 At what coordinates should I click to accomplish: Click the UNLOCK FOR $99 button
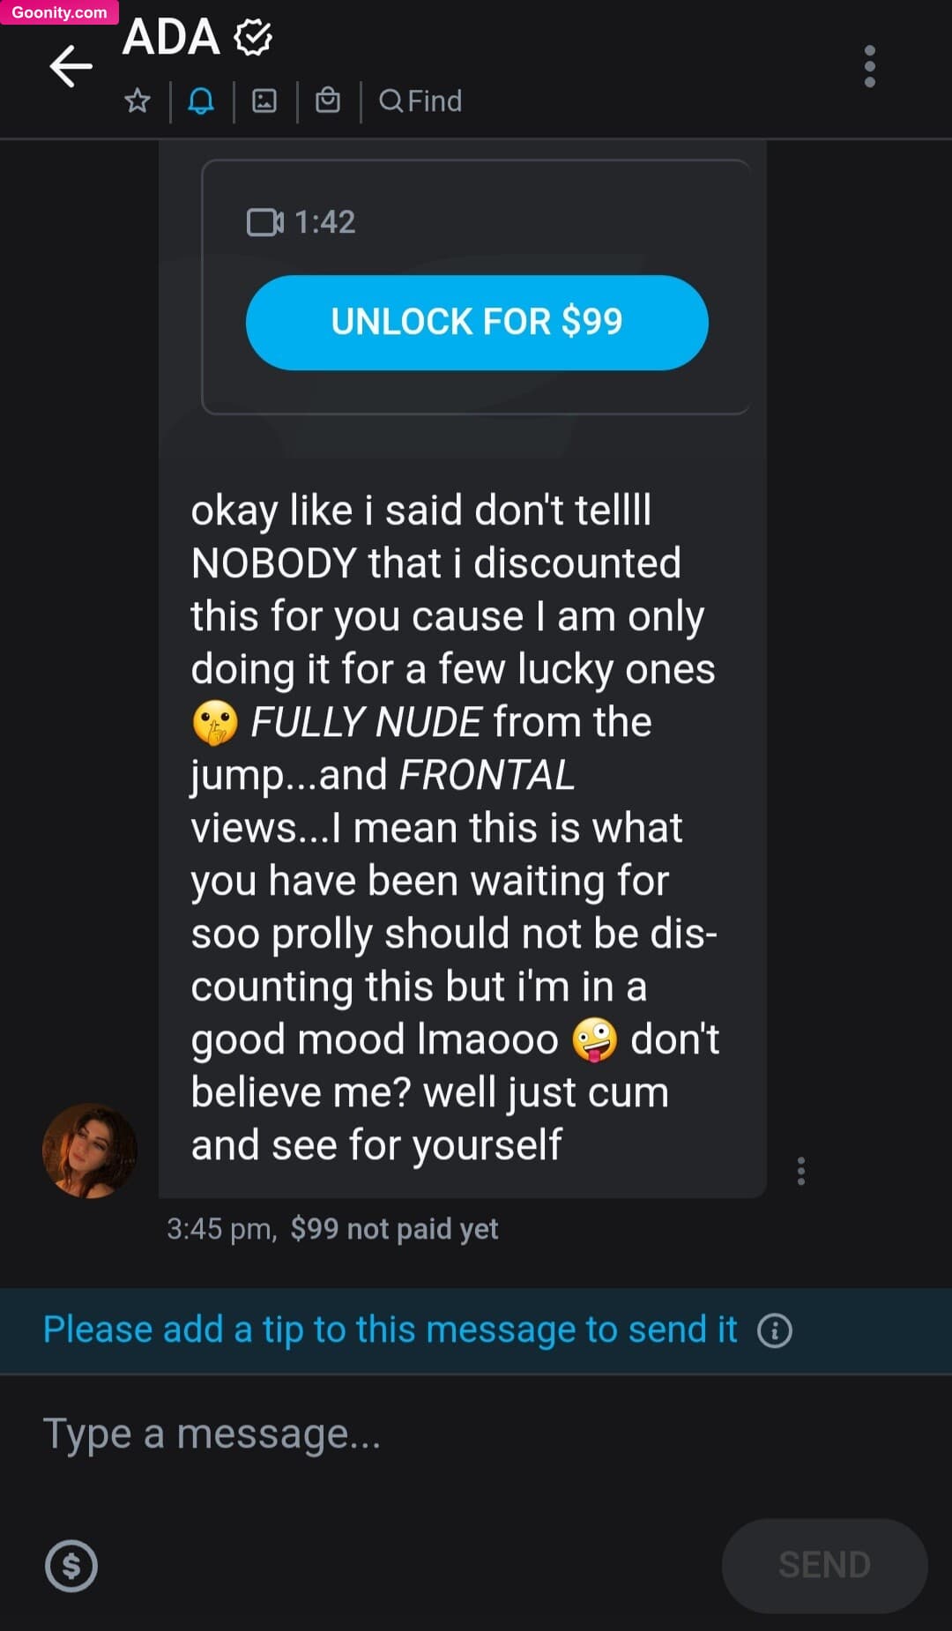pyautogui.click(x=477, y=322)
